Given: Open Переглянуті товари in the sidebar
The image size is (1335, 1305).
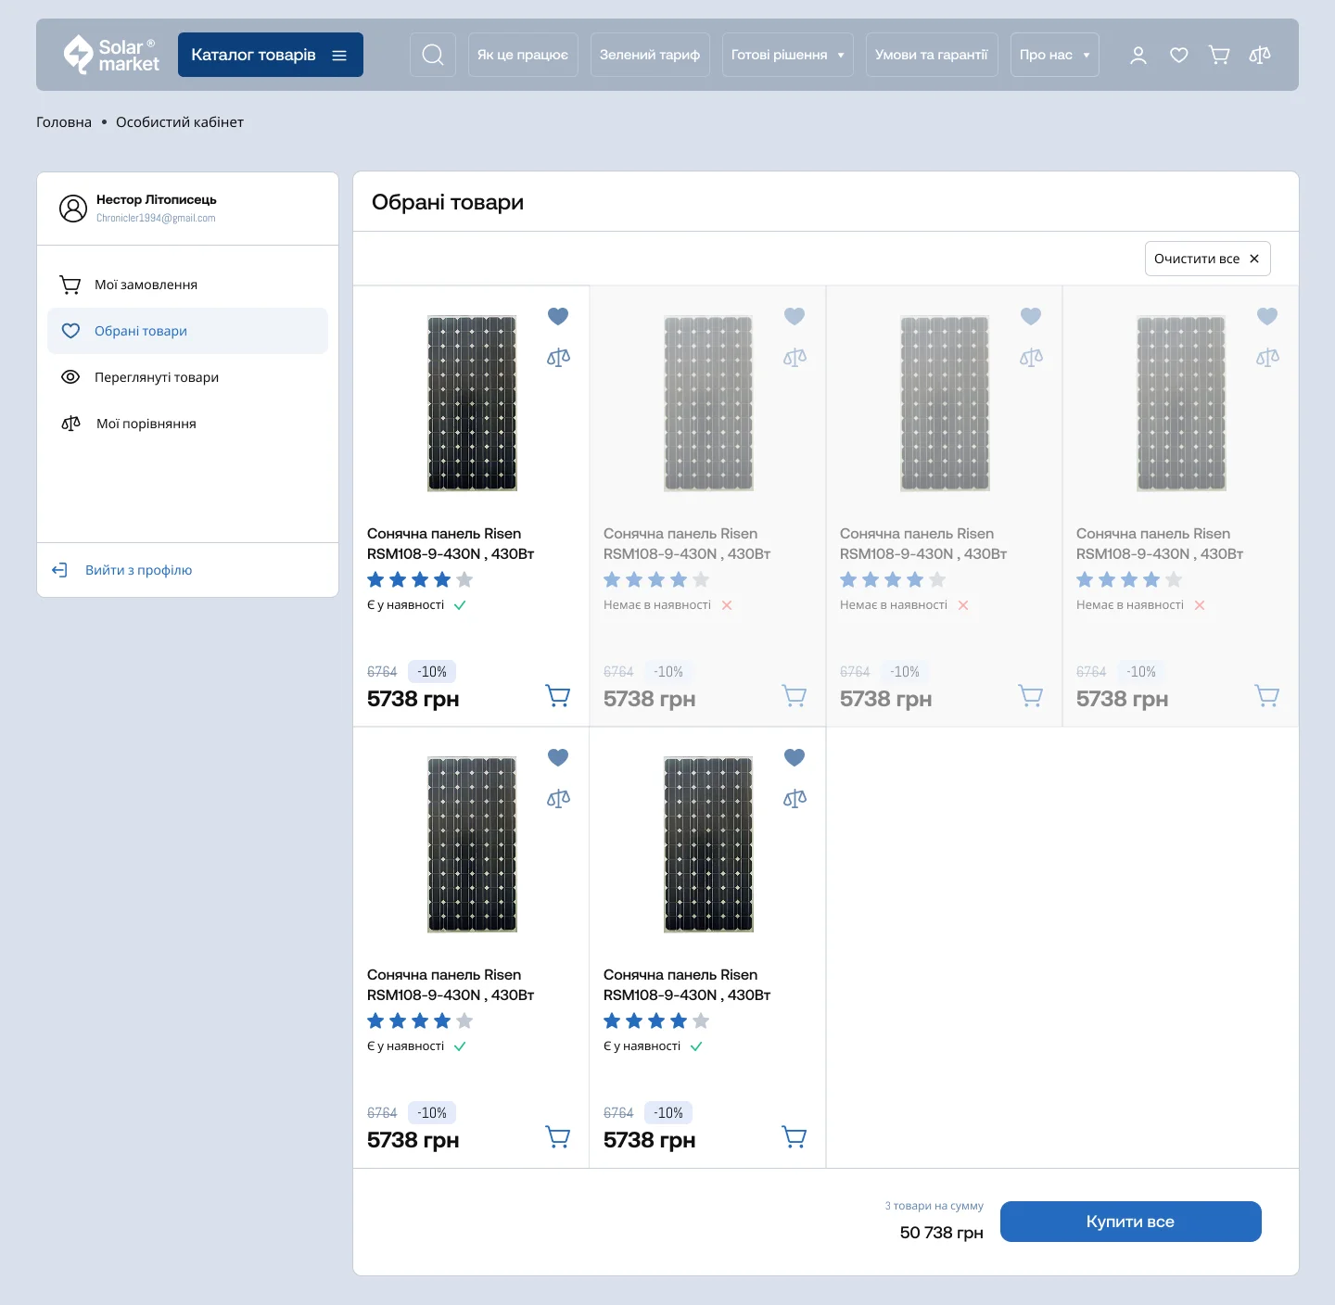Looking at the screenshot, I should coord(187,377).
